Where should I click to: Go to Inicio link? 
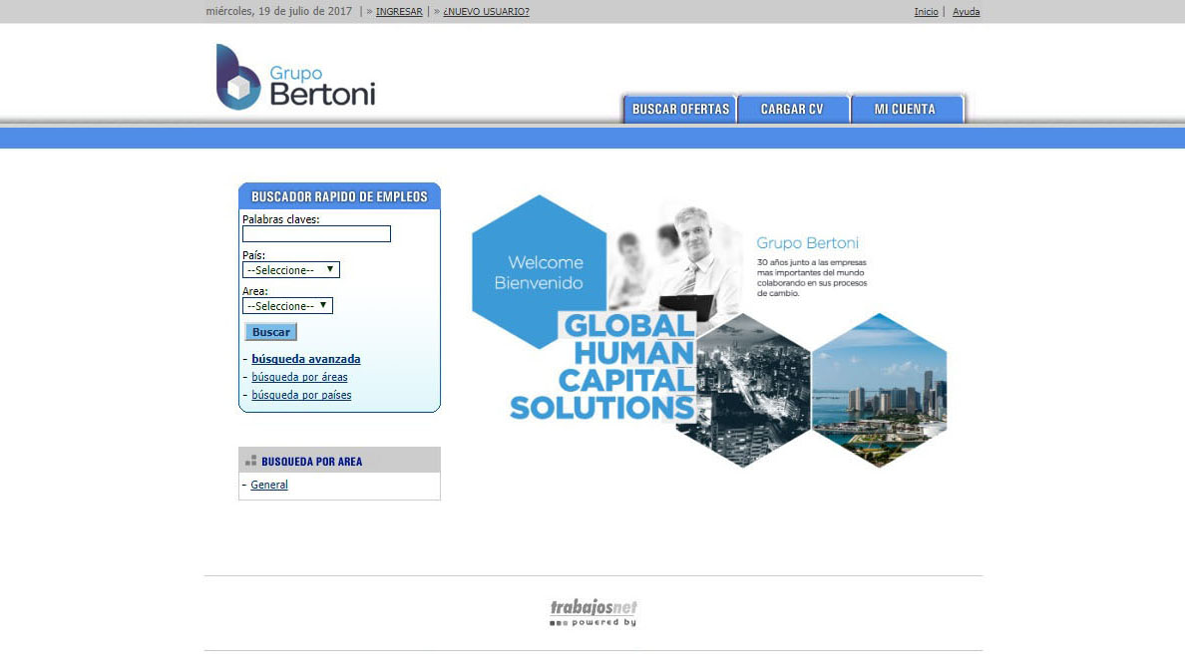tap(926, 12)
